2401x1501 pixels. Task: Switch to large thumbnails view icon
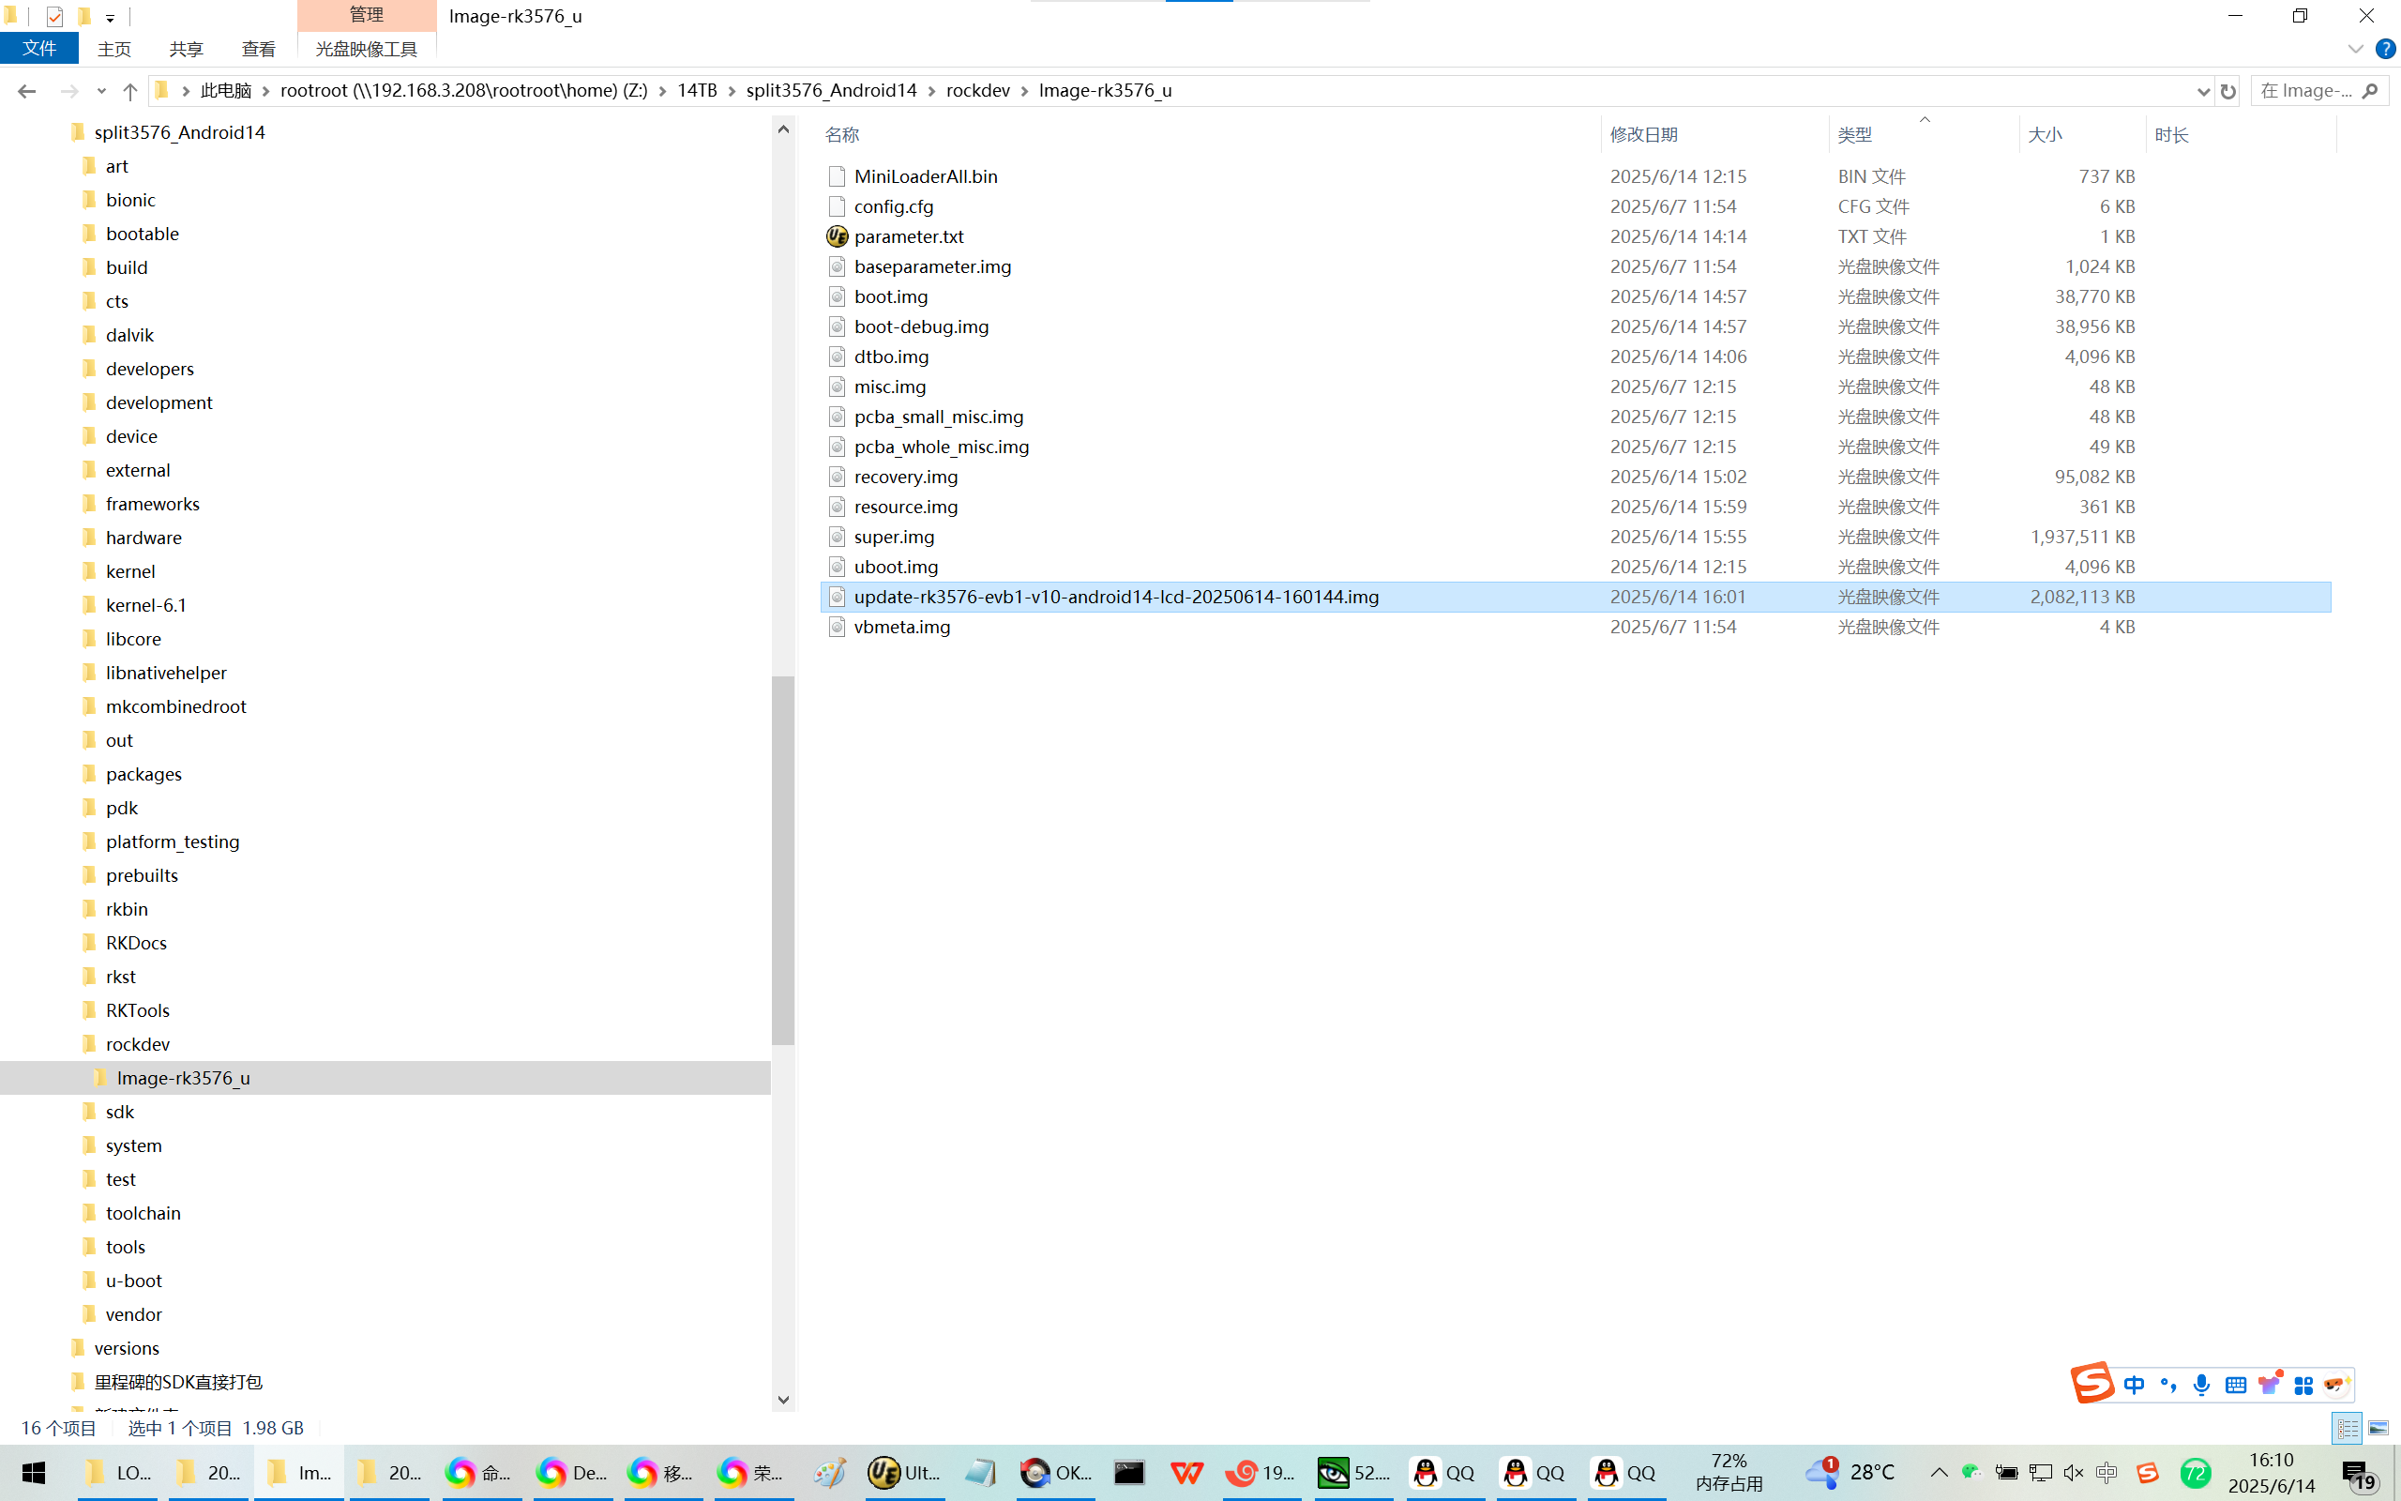click(2378, 1428)
